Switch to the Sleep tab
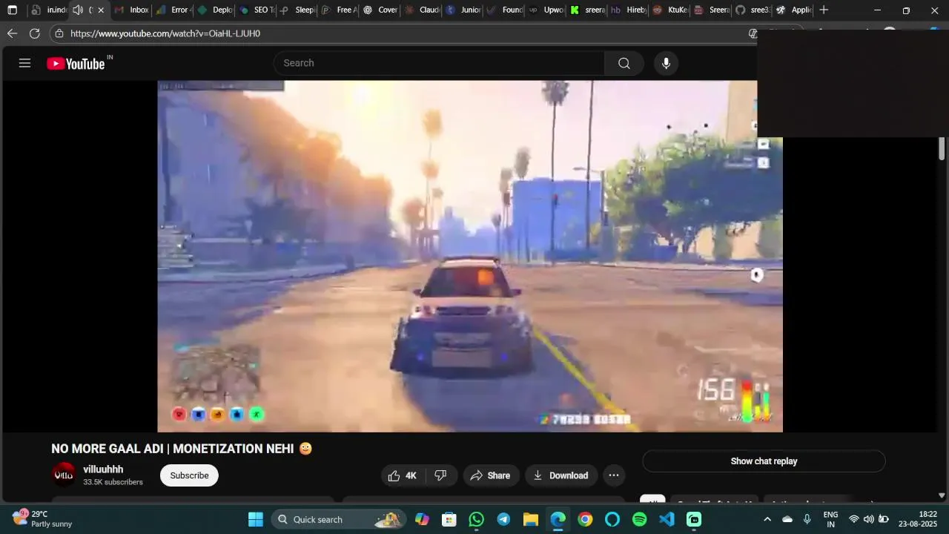Screen dimensions: 949x534 point(297,10)
